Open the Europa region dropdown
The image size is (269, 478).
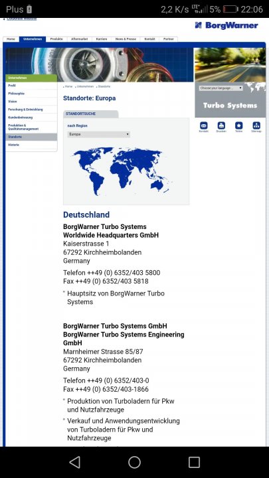coord(99,134)
